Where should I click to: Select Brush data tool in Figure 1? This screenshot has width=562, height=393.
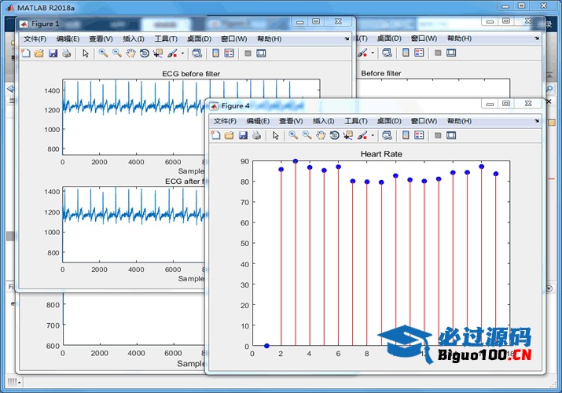[172, 53]
